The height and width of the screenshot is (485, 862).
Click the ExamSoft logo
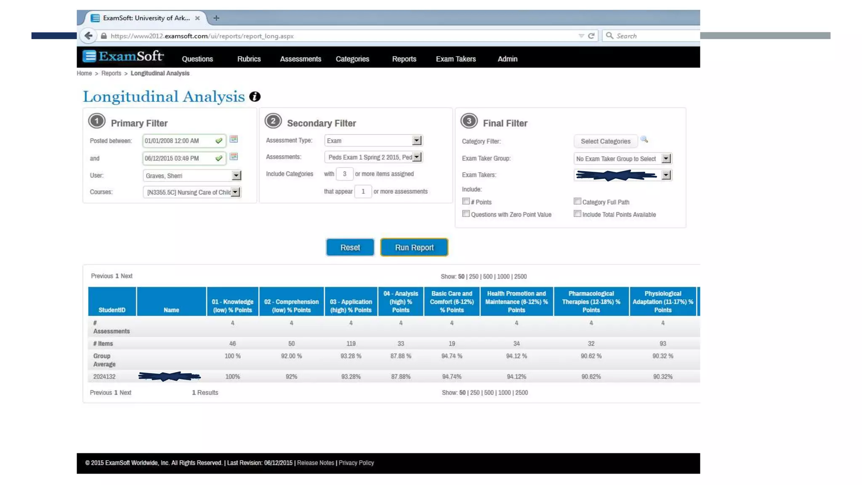[123, 56]
